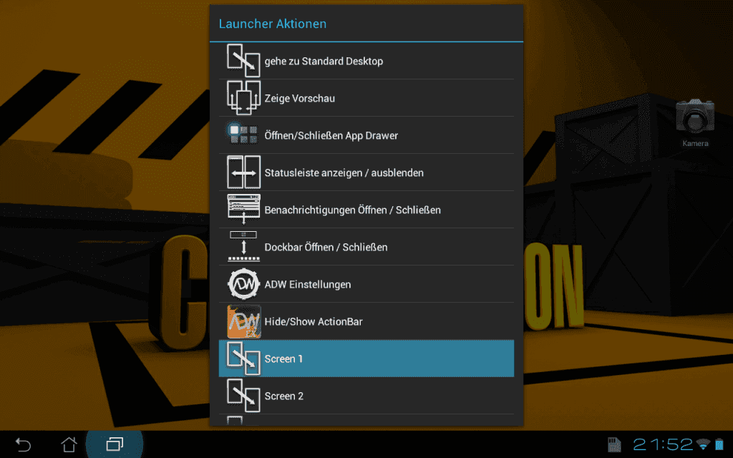733x458 pixels.
Task: Click the ADW Einstellungen gear icon
Action: point(243,283)
